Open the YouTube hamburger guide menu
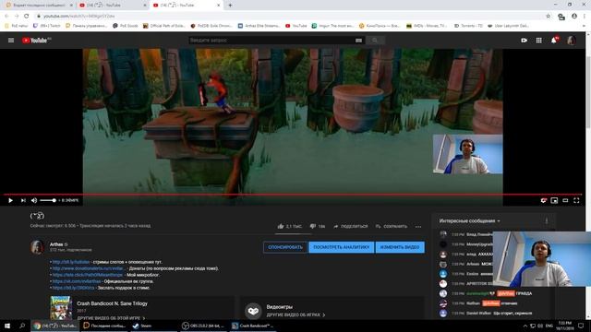Image resolution: width=591 pixels, height=332 pixels. point(11,41)
